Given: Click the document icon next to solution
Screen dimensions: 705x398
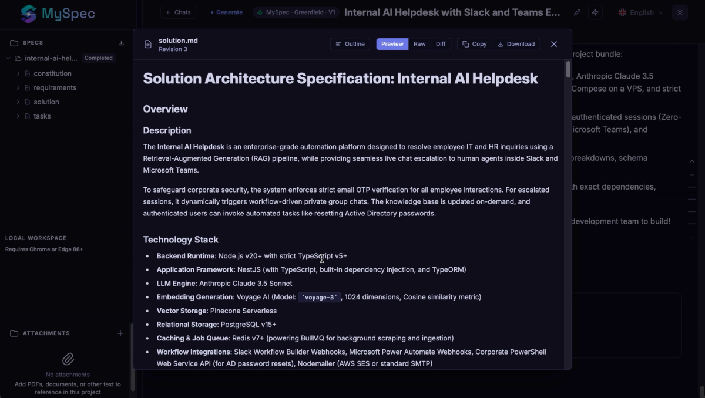Looking at the screenshot, I should pos(28,102).
